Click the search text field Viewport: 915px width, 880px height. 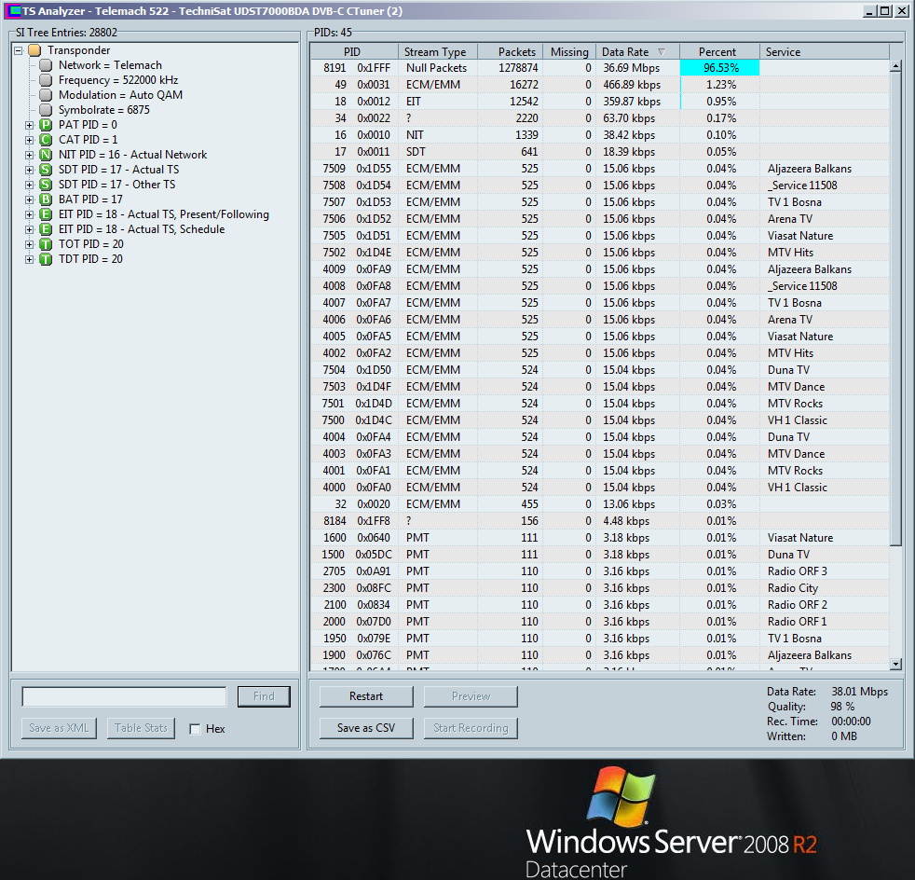tap(124, 696)
